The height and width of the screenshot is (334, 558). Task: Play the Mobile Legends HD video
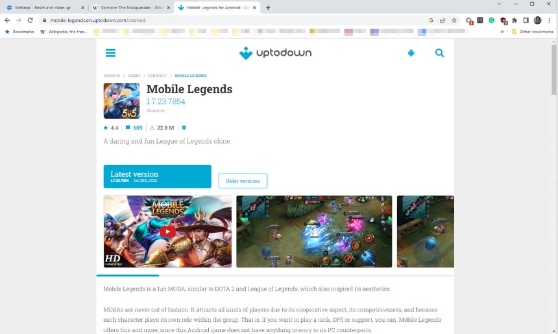point(167,232)
